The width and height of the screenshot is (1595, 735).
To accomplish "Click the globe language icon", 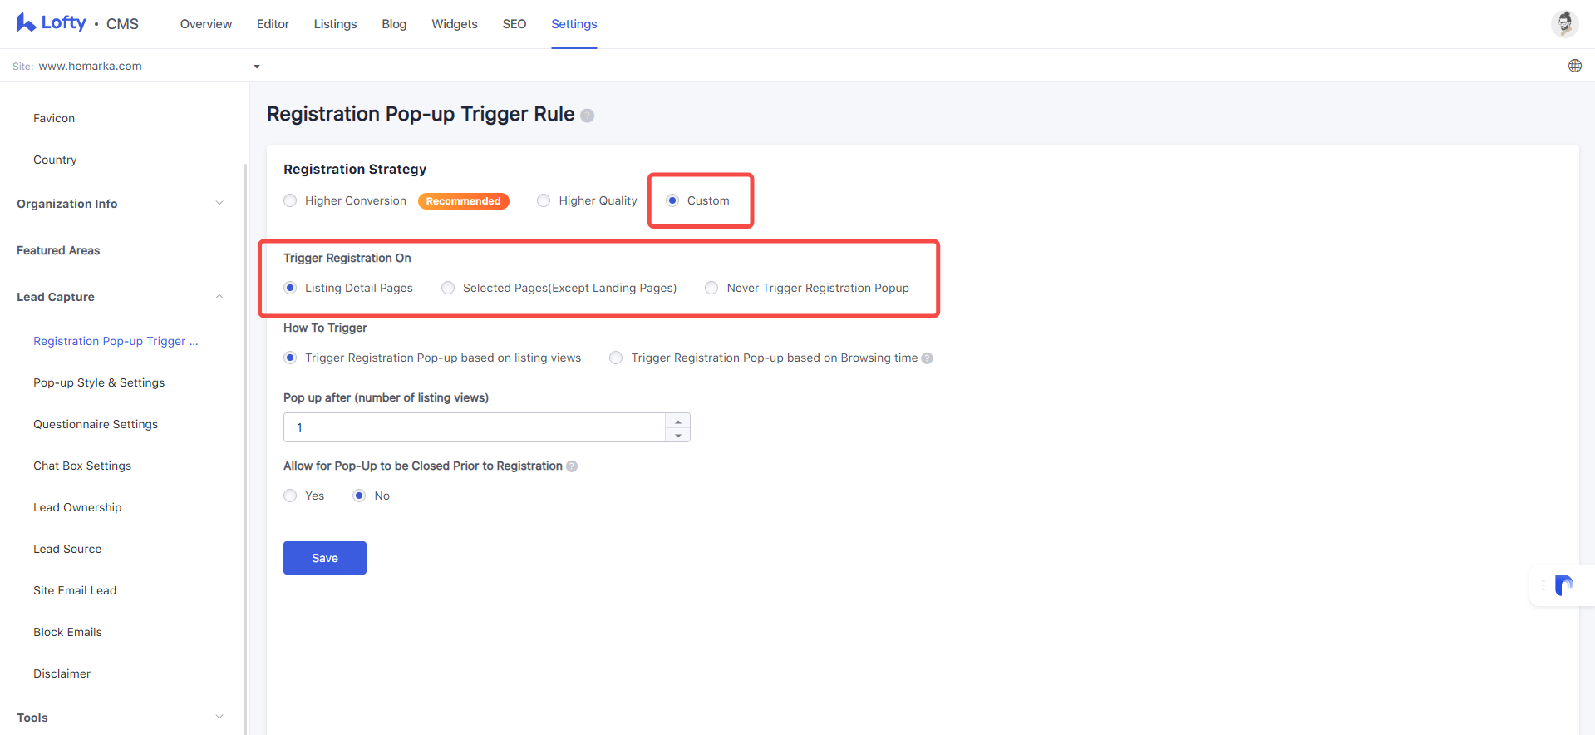I will (x=1574, y=66).
